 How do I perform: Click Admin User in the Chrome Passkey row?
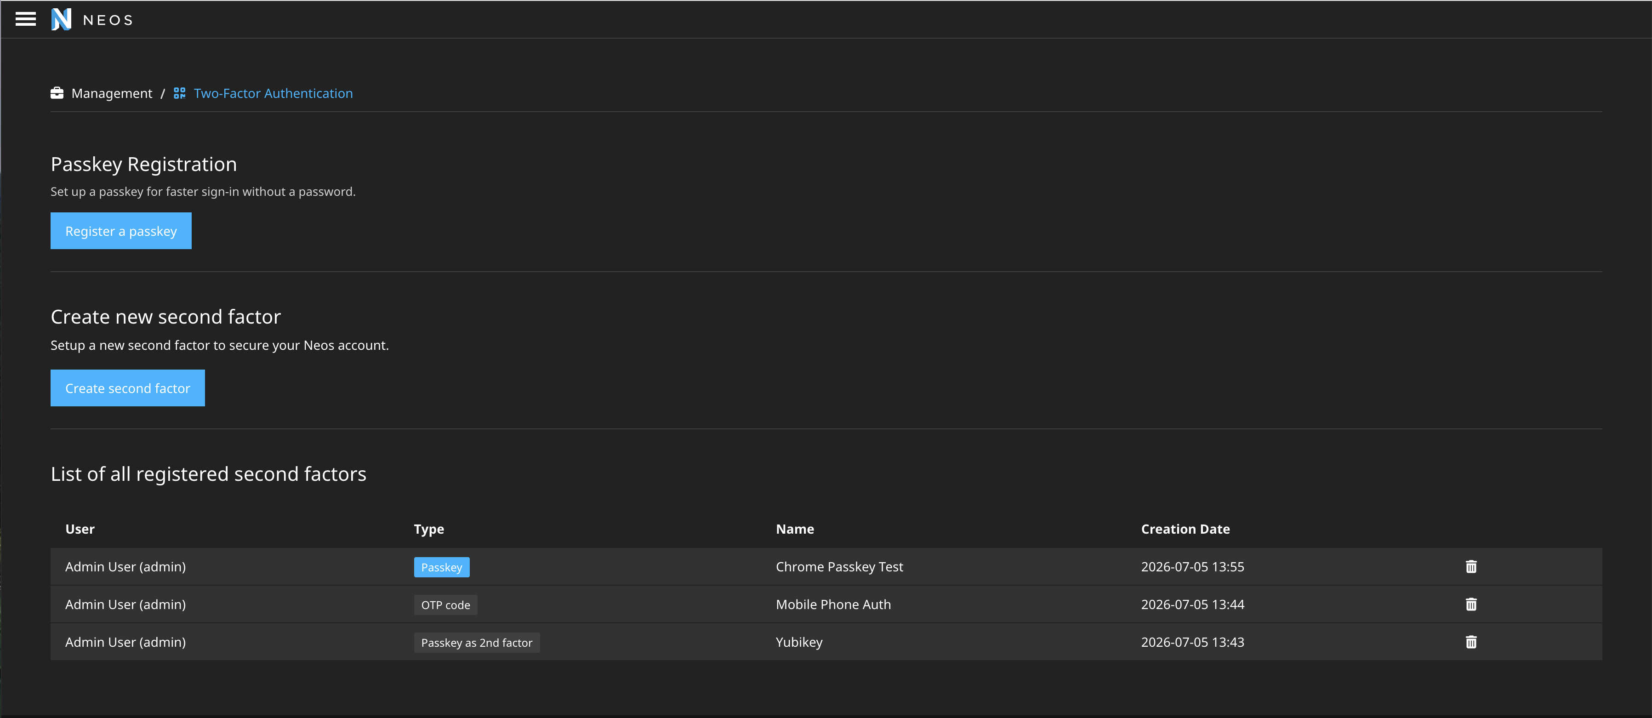point(125,567)
